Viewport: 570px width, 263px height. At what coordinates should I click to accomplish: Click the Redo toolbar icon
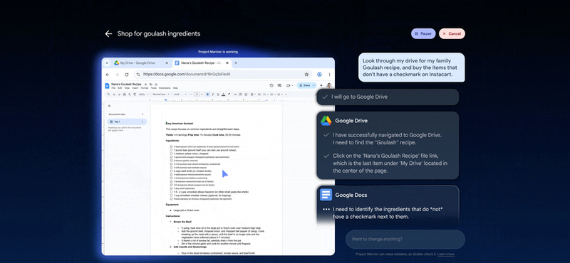[x=119, y=95]
